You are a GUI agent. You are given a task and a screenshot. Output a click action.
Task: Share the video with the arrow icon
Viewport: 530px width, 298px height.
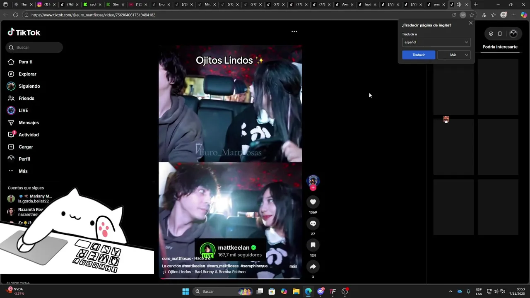(x=313, y=267)
